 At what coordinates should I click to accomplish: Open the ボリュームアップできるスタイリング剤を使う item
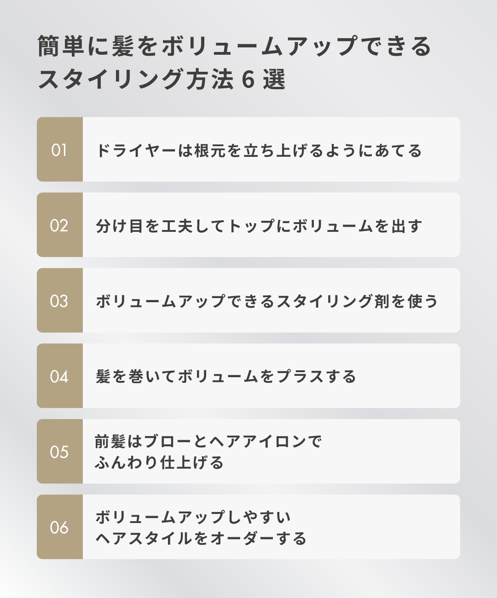(x=266, y=301)
